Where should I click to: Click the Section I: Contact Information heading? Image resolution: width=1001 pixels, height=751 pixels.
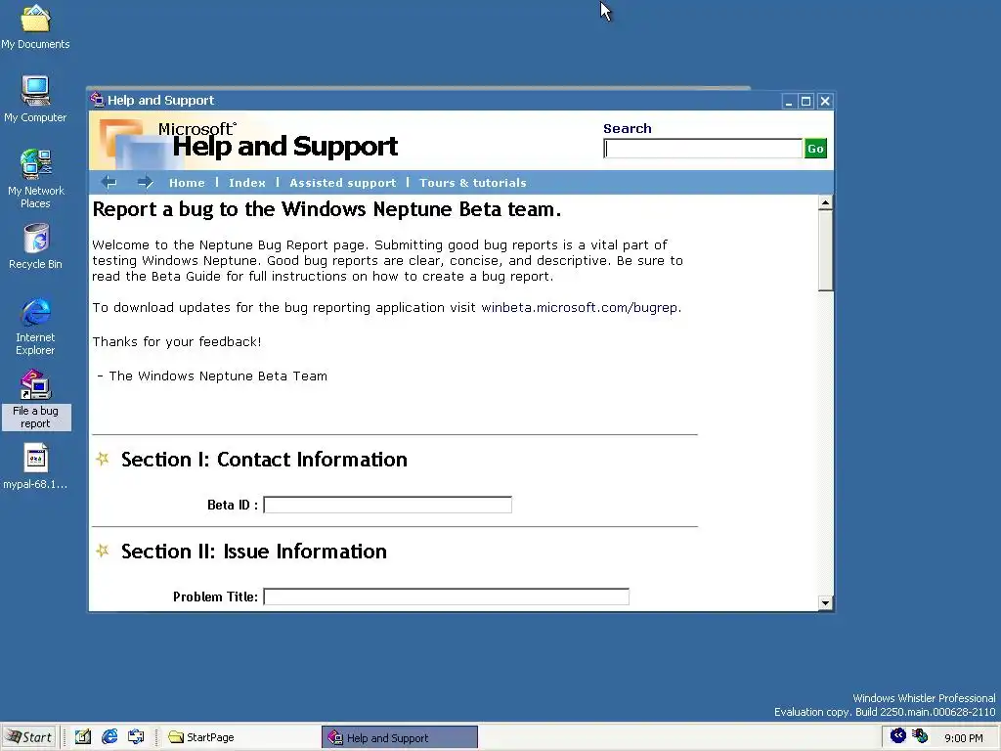tap(264, 460)
